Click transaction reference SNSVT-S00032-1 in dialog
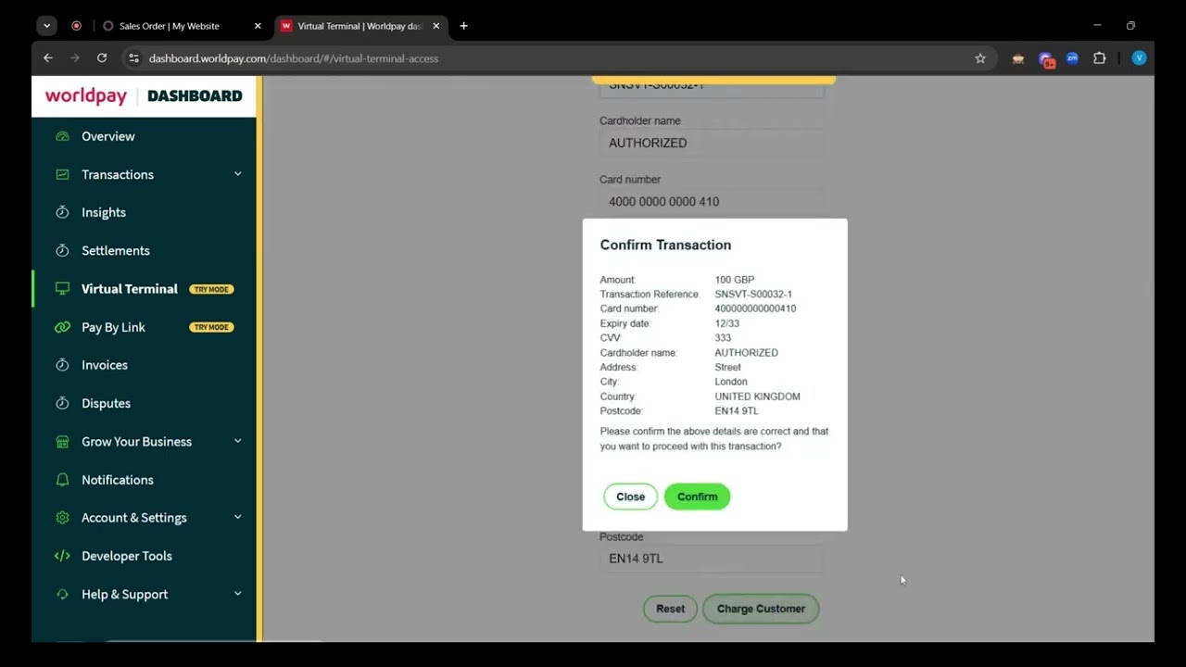Image resolution: width=1186 pixels, height=667 pixels. coord(753,294)
